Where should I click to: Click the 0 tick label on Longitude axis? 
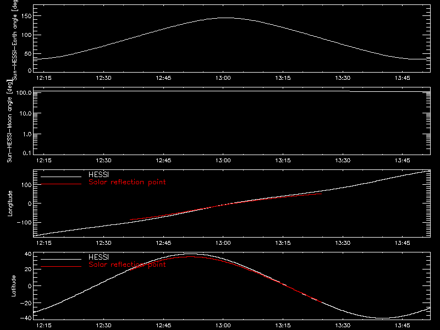click(x=30, y=204)
